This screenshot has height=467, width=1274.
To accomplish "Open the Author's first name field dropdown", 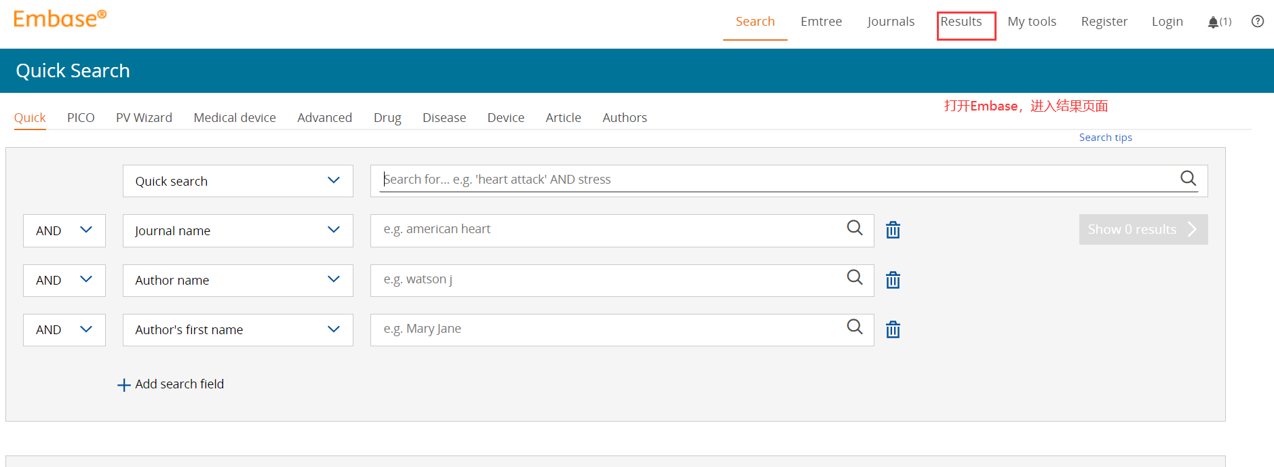I will [x=238, y=329].
